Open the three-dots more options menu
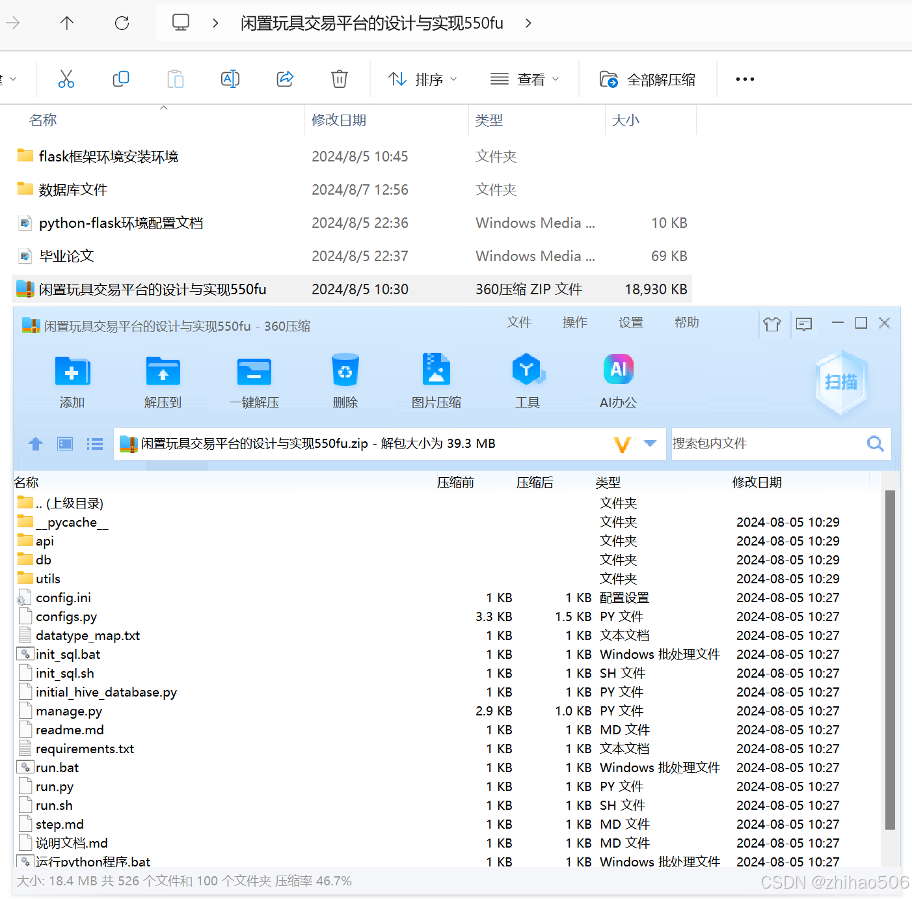The height and width of the screenshot is (899, 912). (x=745, y=79)
